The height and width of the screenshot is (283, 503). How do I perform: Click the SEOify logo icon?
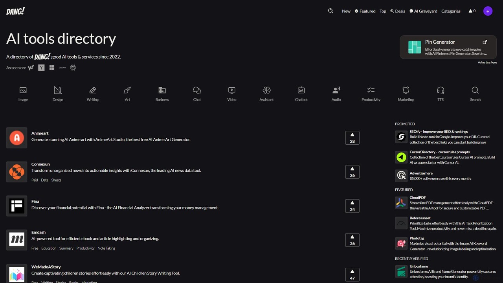pyautogui.click(x=401, y=137)
